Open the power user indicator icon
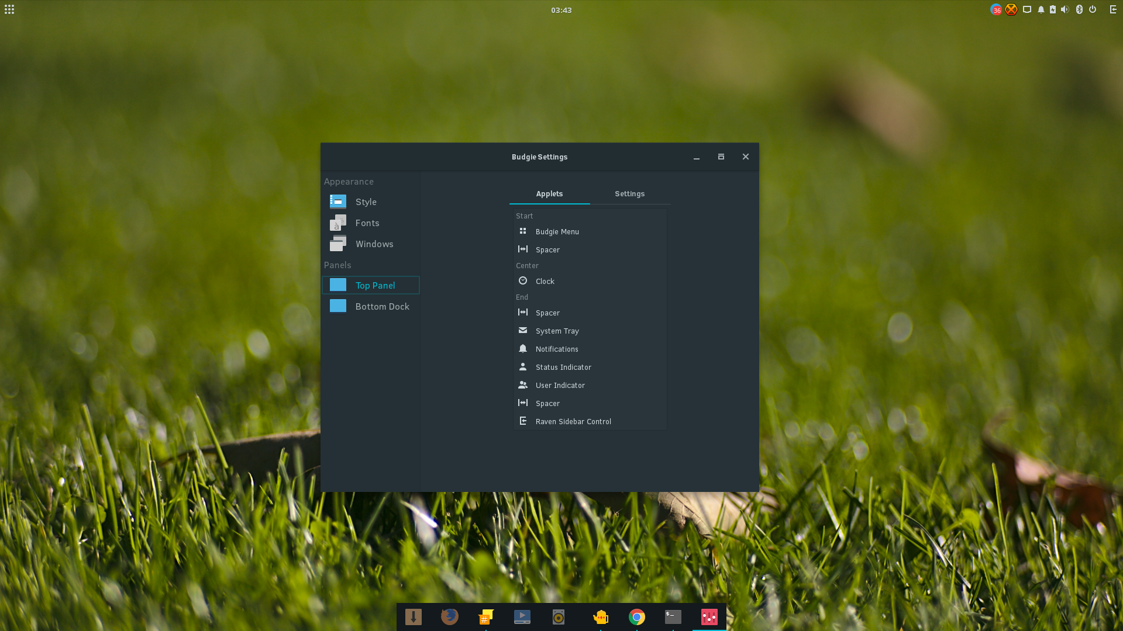The height and width of the screenshot is (631, 1123). click(x=1093, y=9)
